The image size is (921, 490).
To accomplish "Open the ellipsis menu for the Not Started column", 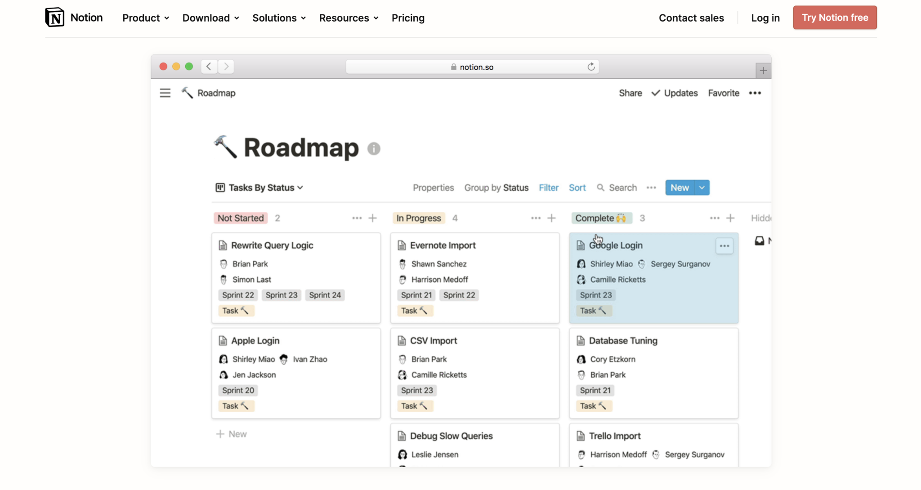I will pyautogui.click(x=357, y=218).
